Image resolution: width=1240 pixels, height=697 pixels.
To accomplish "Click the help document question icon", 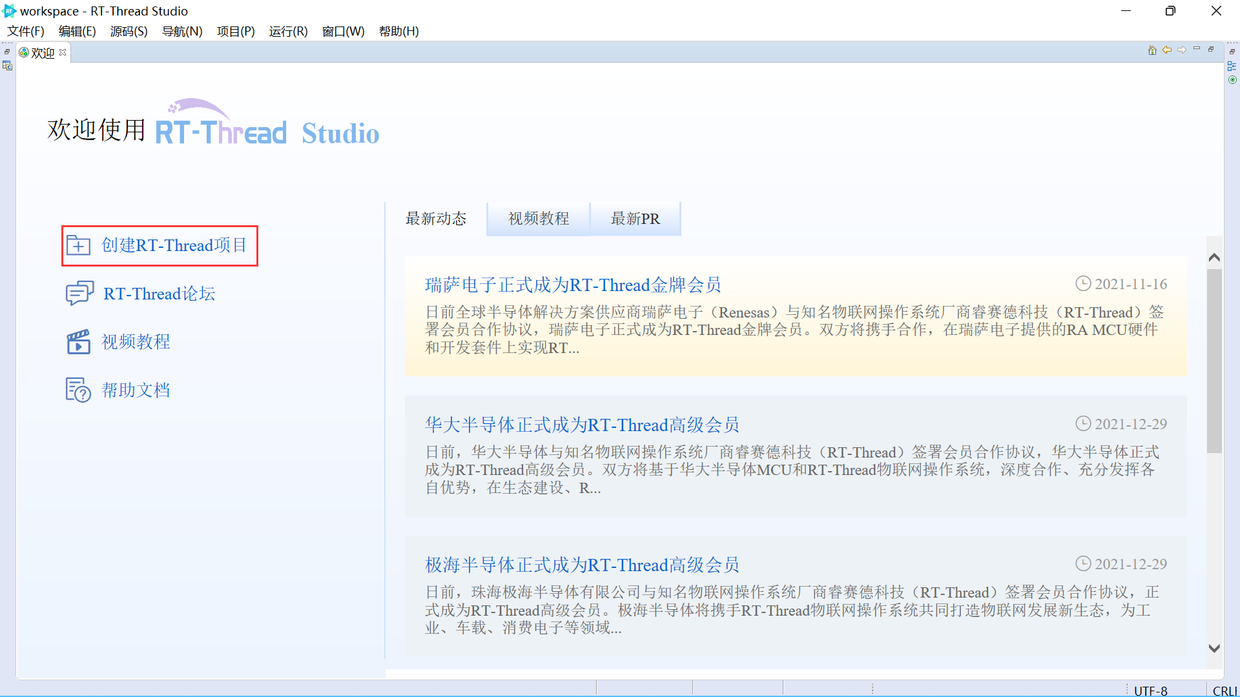I will [x=78, y=390].
